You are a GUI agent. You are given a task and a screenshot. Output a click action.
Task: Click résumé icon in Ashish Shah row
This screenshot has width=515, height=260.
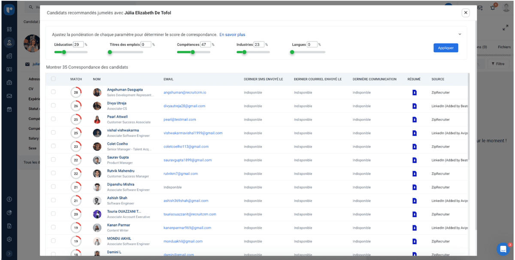tap(414, 201)
